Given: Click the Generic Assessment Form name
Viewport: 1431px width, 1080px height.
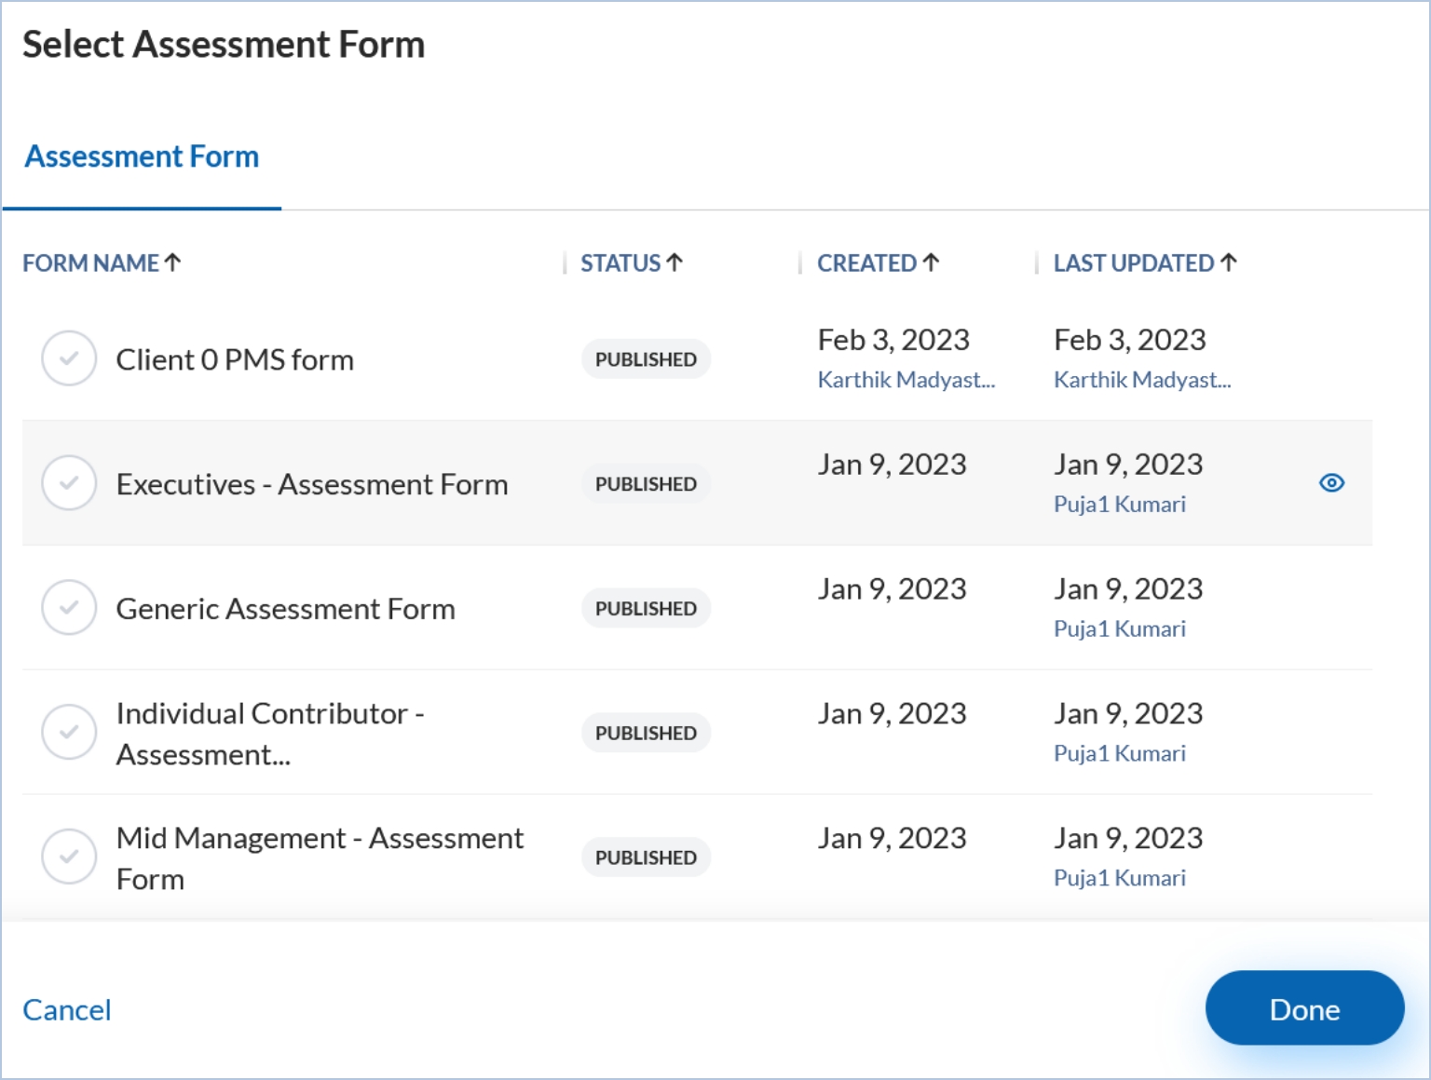Looking at the screenshot, I should click(285, 609).
